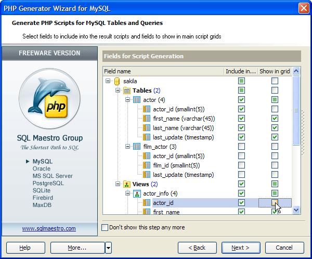Toggle Include checkbox for sakila
The width and height of the screenshot is (312, 259).
click(241, 81)
